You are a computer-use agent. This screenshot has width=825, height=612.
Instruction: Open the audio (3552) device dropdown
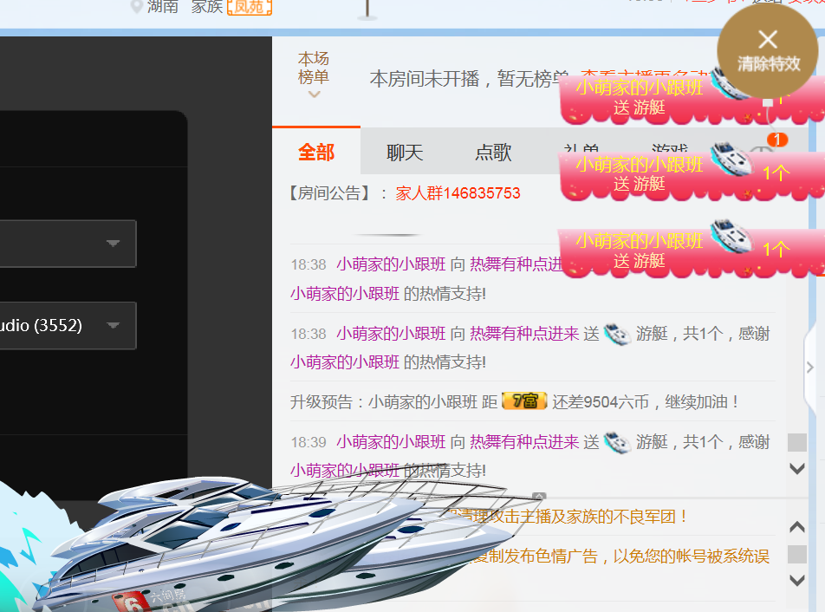click(68, 326)
